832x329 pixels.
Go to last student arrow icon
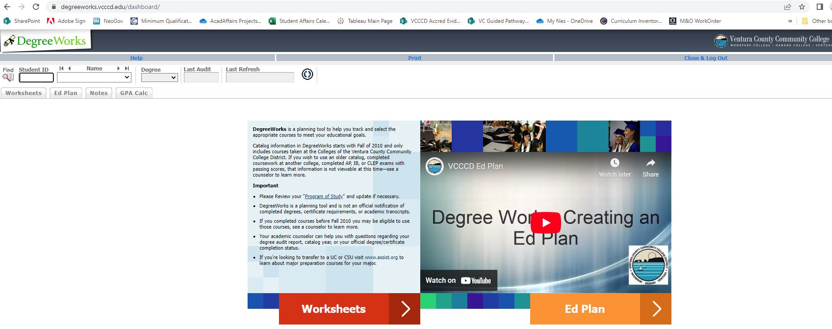pyautogui.click(x=127, y=69)
